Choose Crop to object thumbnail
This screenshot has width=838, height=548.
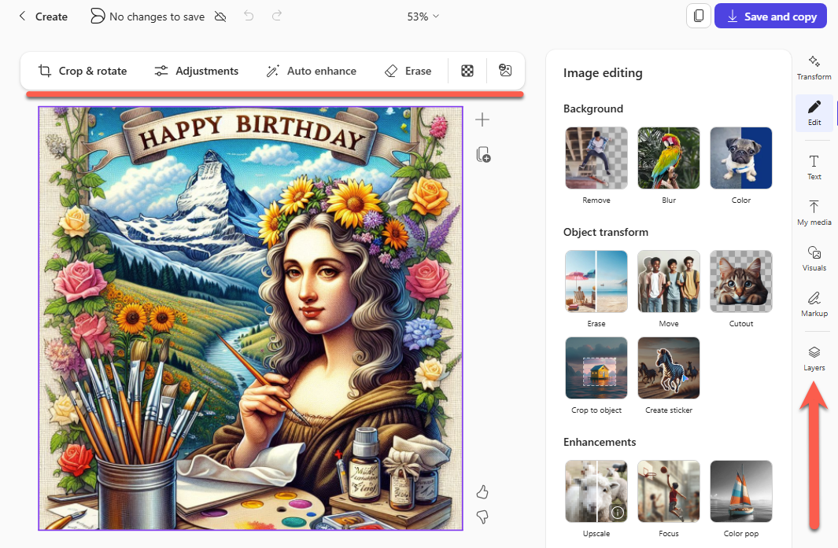pos(596,368)
